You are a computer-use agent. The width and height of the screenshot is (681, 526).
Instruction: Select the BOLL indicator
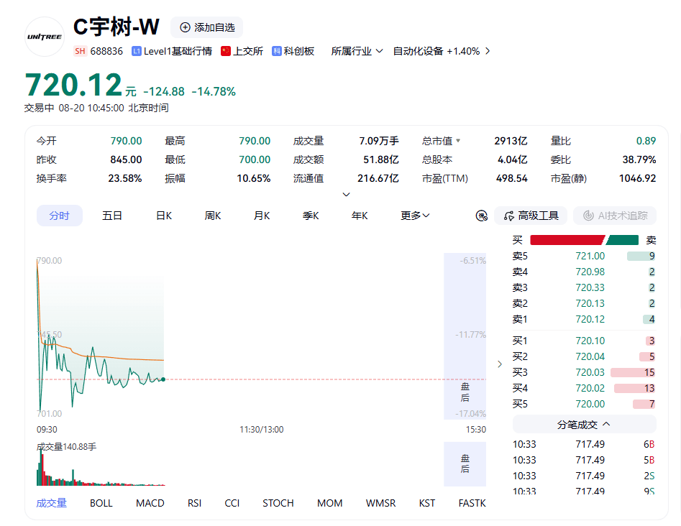pyautogui.click(x=101, y=503)
